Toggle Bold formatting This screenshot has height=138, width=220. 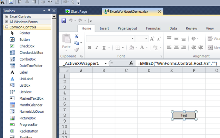[x=90, y=48]
